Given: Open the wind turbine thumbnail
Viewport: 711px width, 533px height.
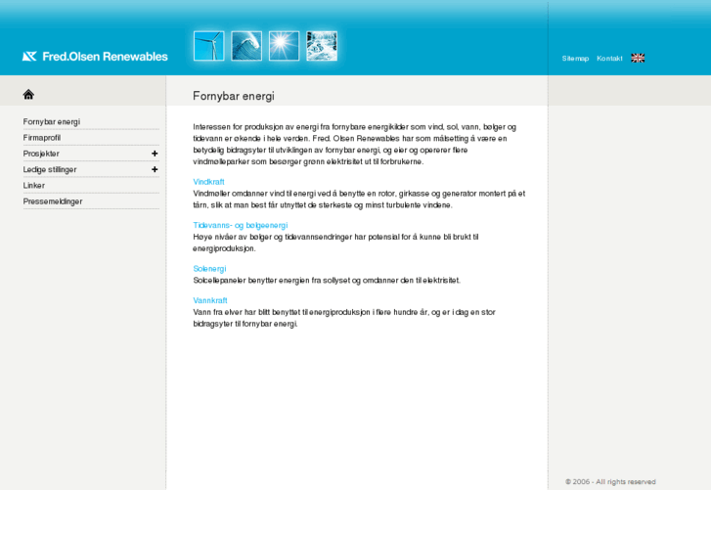Looking at the screenshot, I should tap(209, 46).
